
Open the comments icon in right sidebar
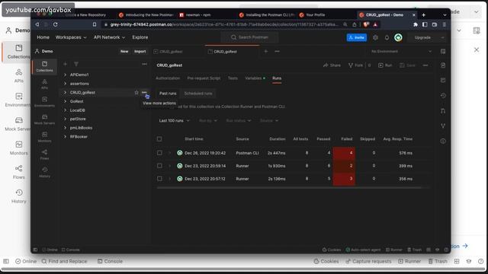(443, 81)
